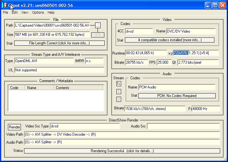Click the audio Bitrate field 1536 kb/s
Viewport: 228px width, 162px height.
[x=155, y=109]
